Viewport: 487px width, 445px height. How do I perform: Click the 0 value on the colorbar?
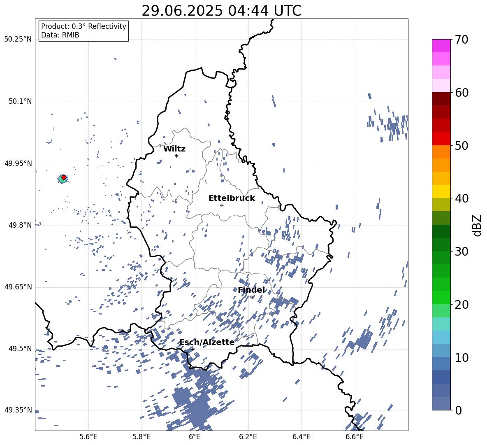click(x=459, y=410)
